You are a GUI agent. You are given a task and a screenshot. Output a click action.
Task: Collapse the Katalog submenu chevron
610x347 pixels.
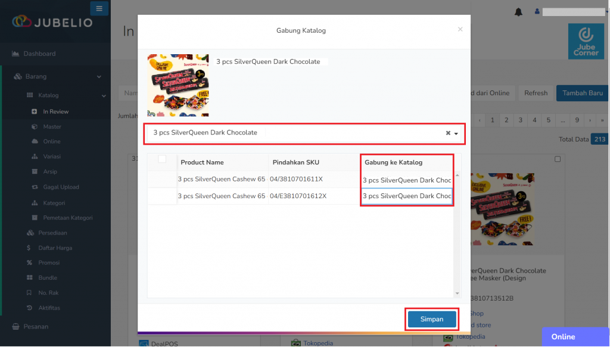[104, 96]
